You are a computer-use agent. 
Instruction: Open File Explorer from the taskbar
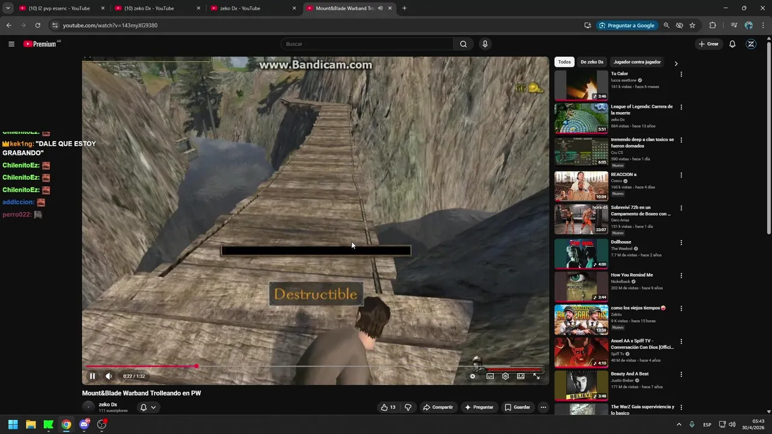pos(31,424)
